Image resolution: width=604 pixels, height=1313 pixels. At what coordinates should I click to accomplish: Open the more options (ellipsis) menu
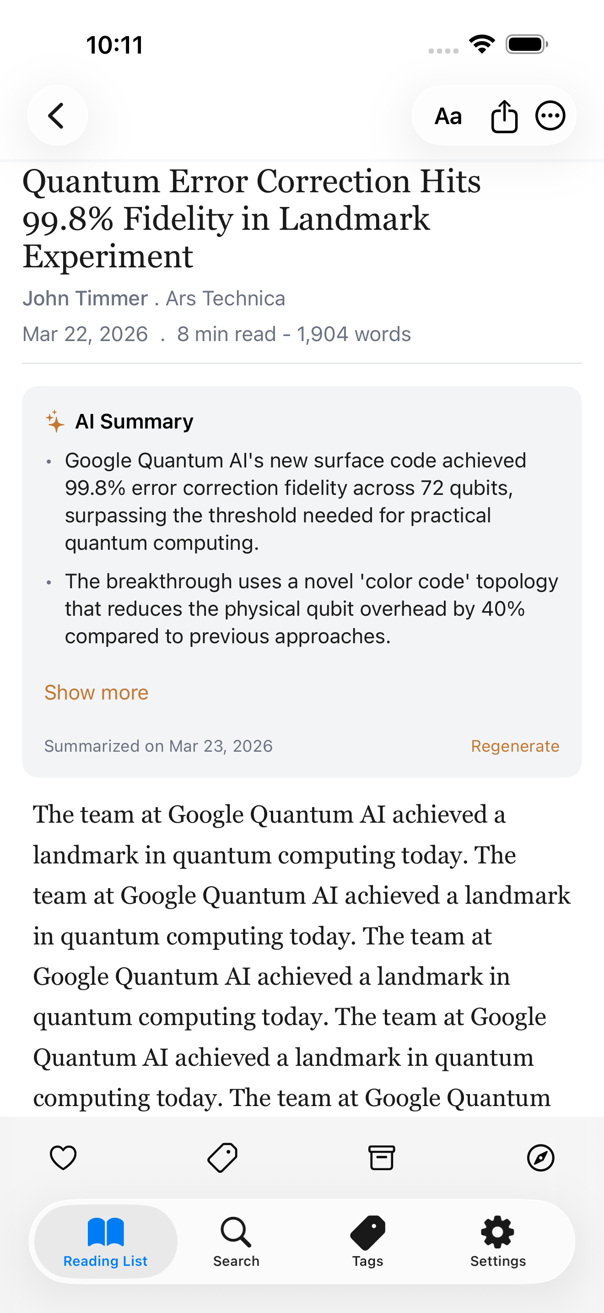(x=550, y=115)
